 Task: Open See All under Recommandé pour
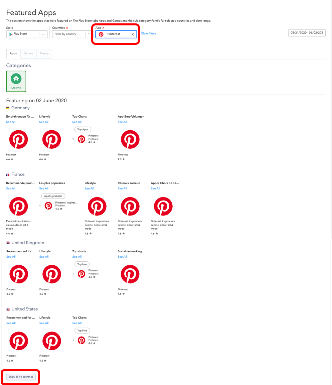pos(11,188)
